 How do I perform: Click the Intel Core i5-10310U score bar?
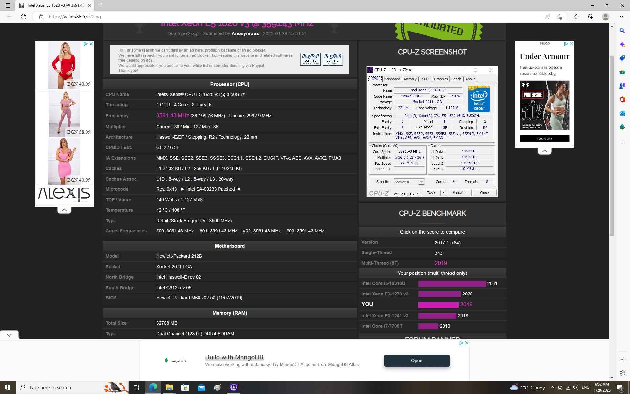452,283
